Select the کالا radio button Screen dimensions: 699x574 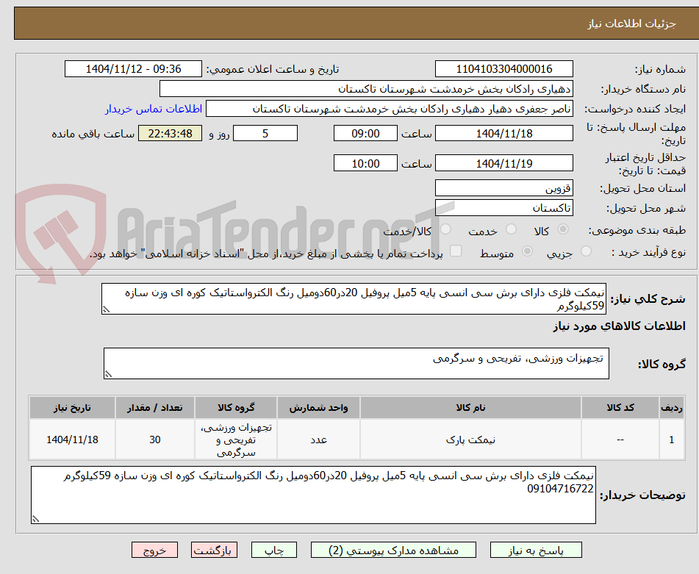[563, 229]
